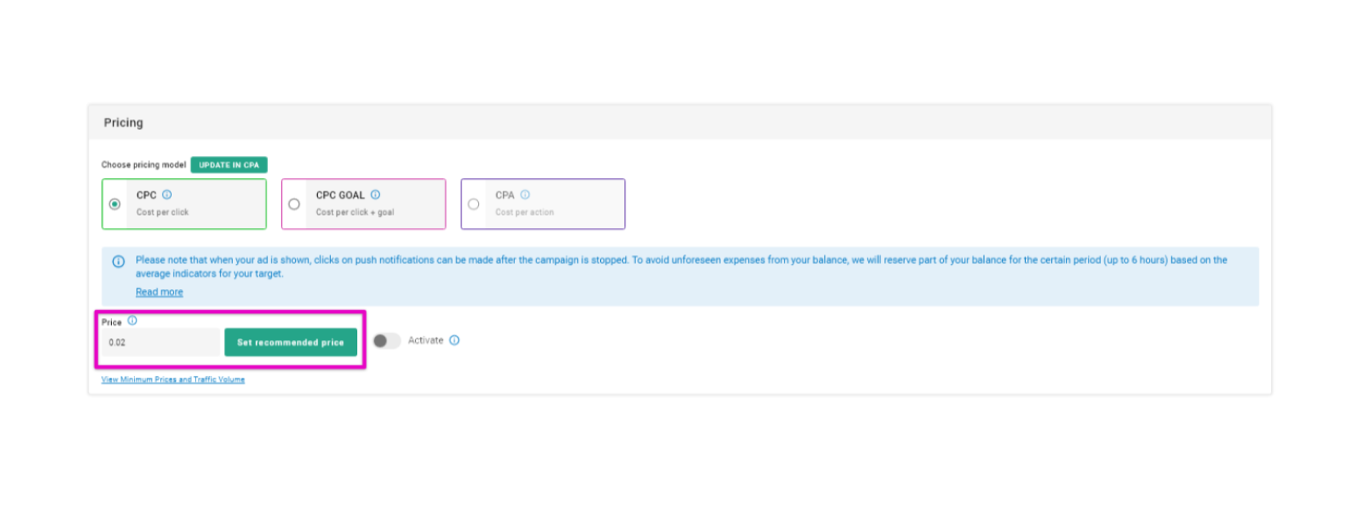1365x506 pixels.
Task: Enable the Activate toggle switch
Action: pos(387,341)
